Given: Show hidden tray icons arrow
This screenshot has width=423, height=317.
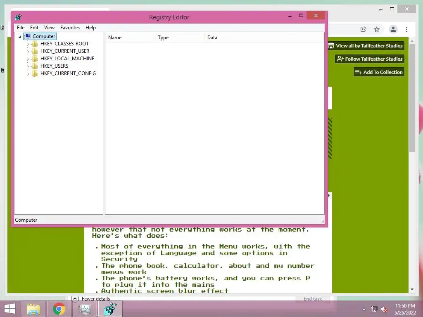Looking at the screenshot, I should (x=364, y=309).
